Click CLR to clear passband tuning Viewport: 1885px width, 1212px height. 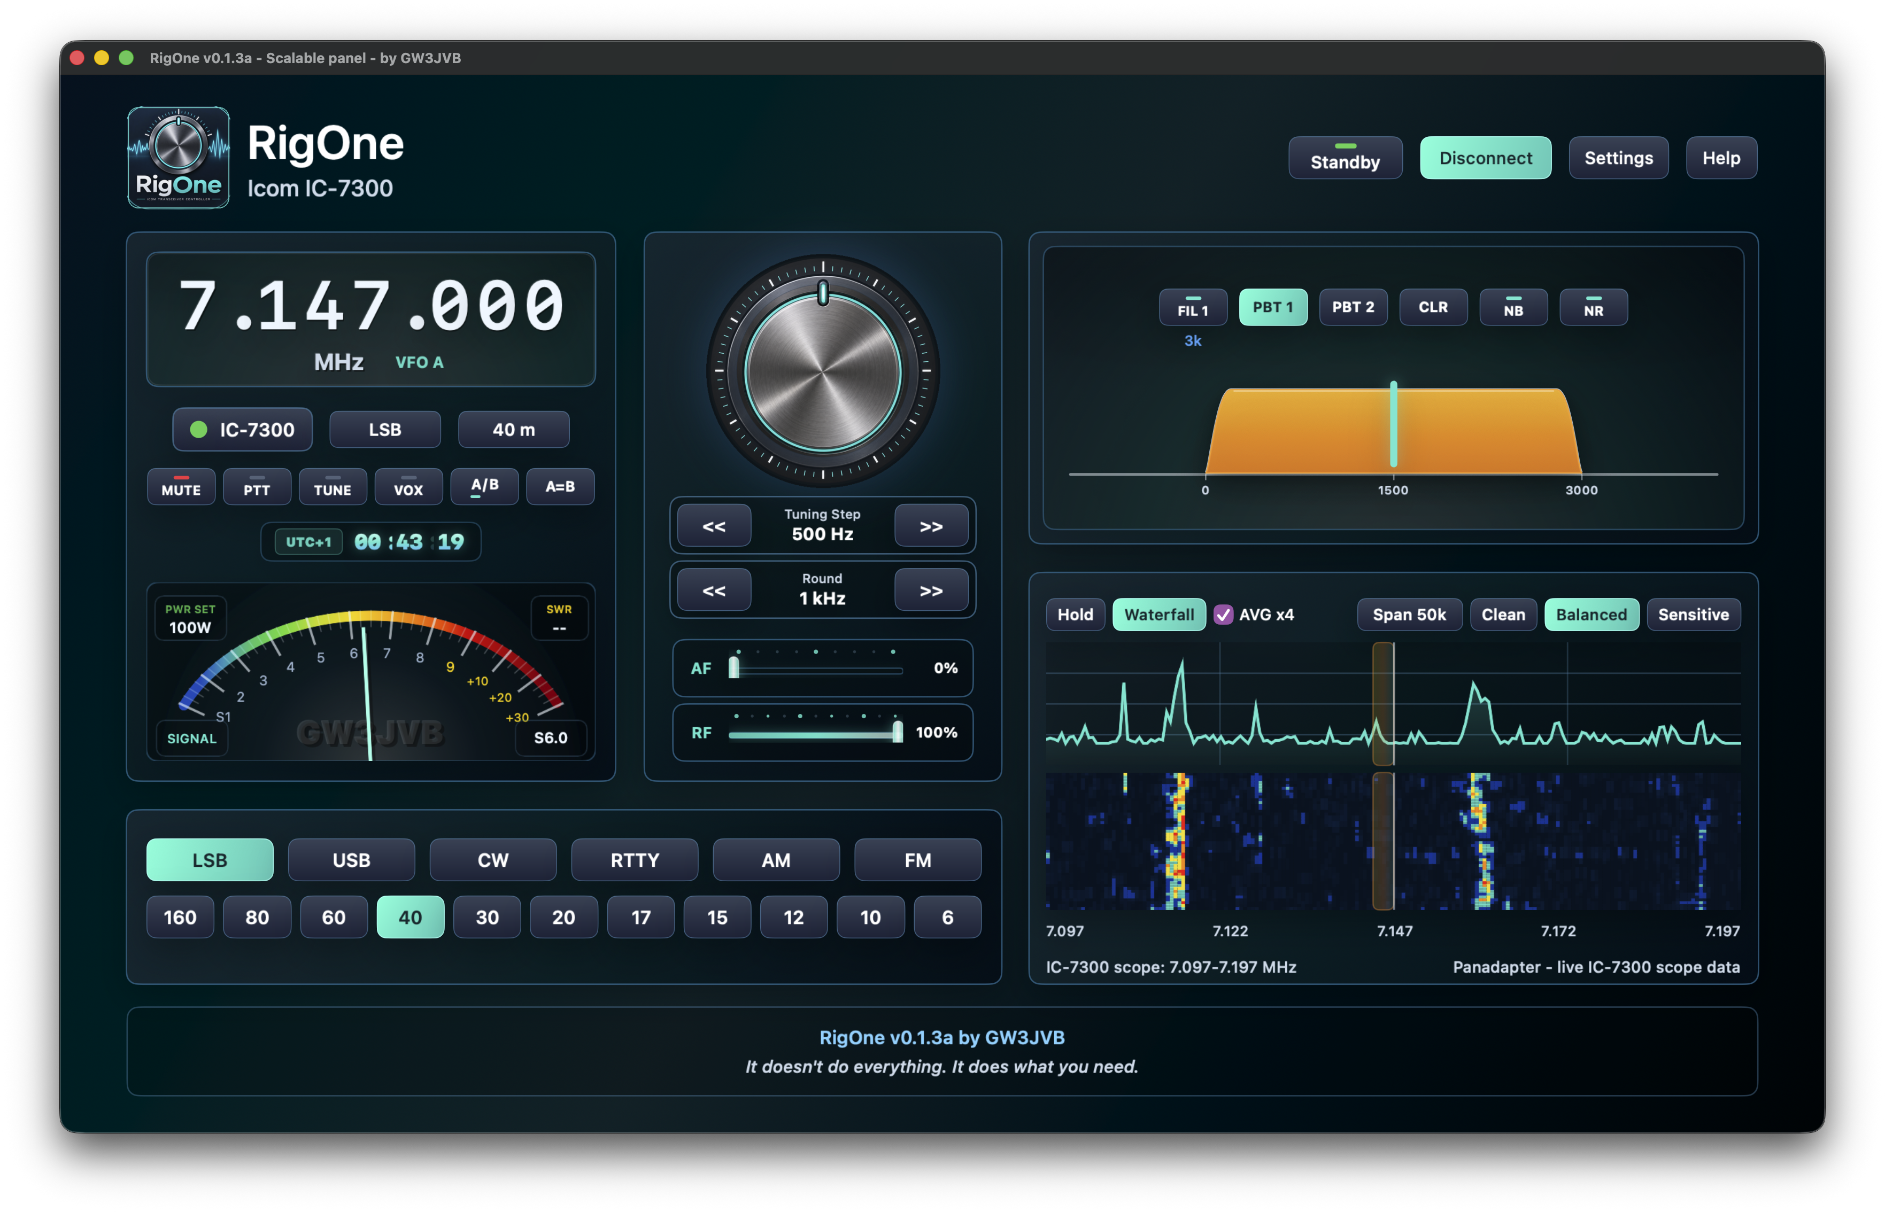pyautogui.click(x=1433, y=307)
